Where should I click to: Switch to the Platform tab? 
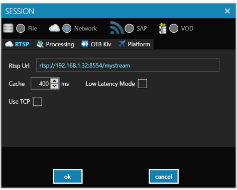tap(135, 44)
